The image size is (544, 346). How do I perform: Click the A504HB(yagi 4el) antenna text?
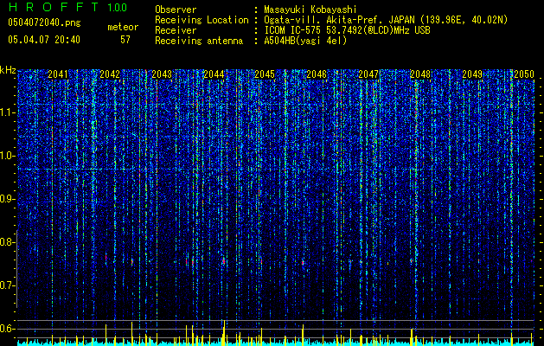pos(305,41)
